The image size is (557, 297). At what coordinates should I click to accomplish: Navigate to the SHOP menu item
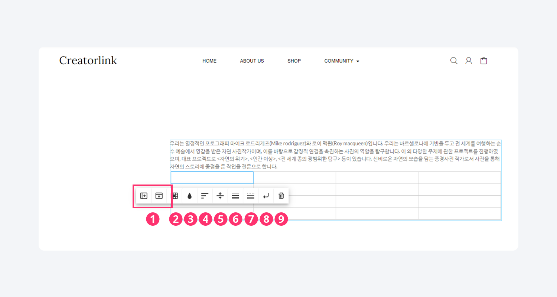(294, 61)
